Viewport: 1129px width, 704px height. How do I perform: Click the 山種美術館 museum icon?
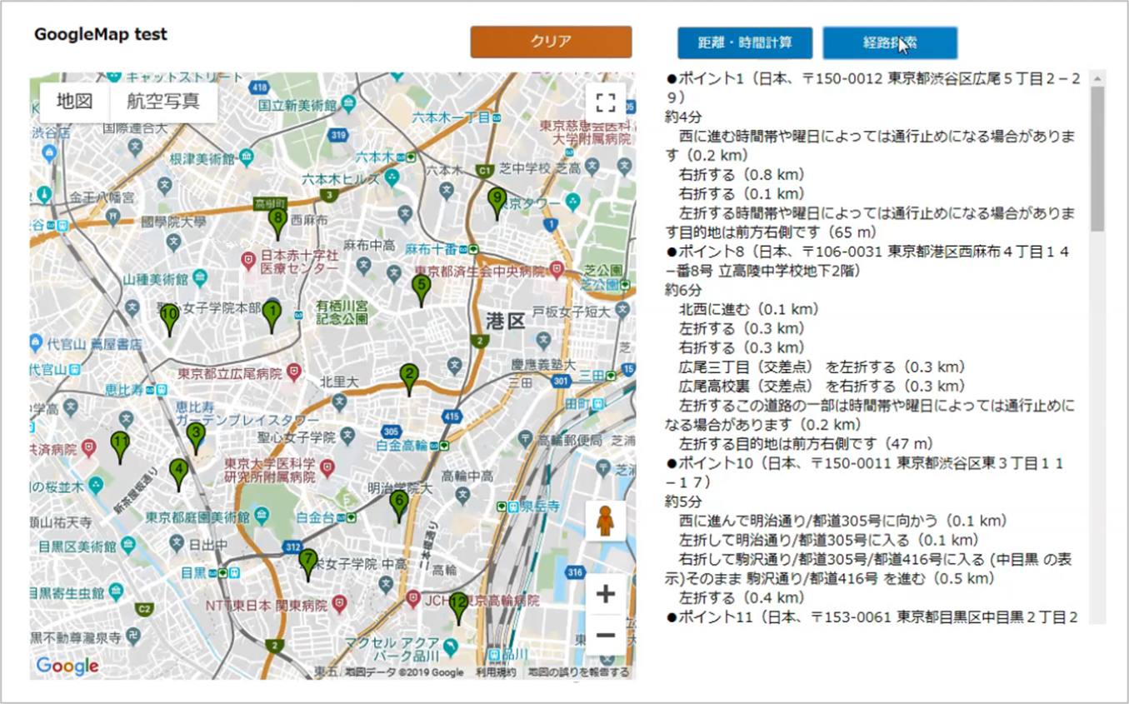(198, 277)
